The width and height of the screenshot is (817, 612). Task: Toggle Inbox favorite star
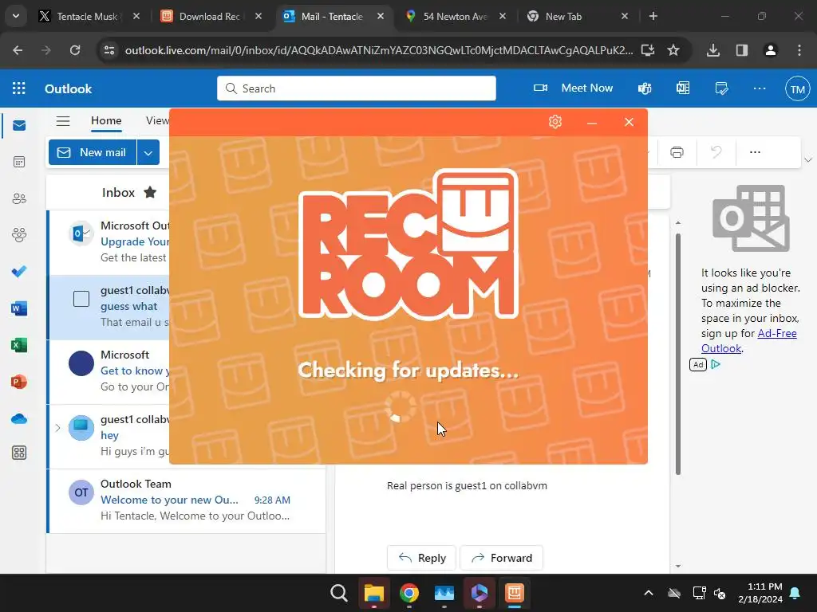click(x=150, y=192)
